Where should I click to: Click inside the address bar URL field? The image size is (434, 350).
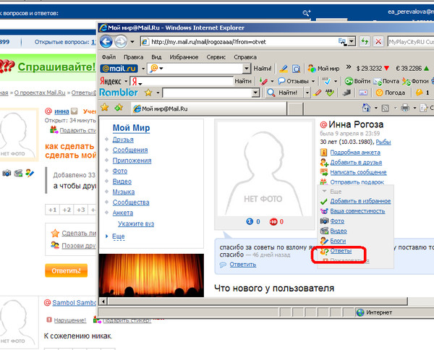pyautogui.click(x=244, y=42)
